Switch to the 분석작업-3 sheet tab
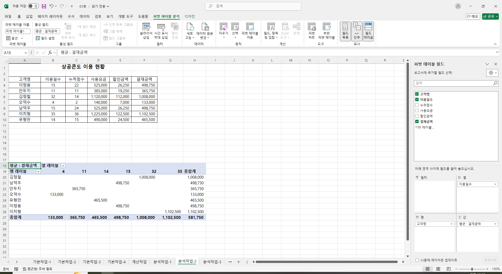The height and width of the screenshot is (274, 502). [x=212, y=262]
